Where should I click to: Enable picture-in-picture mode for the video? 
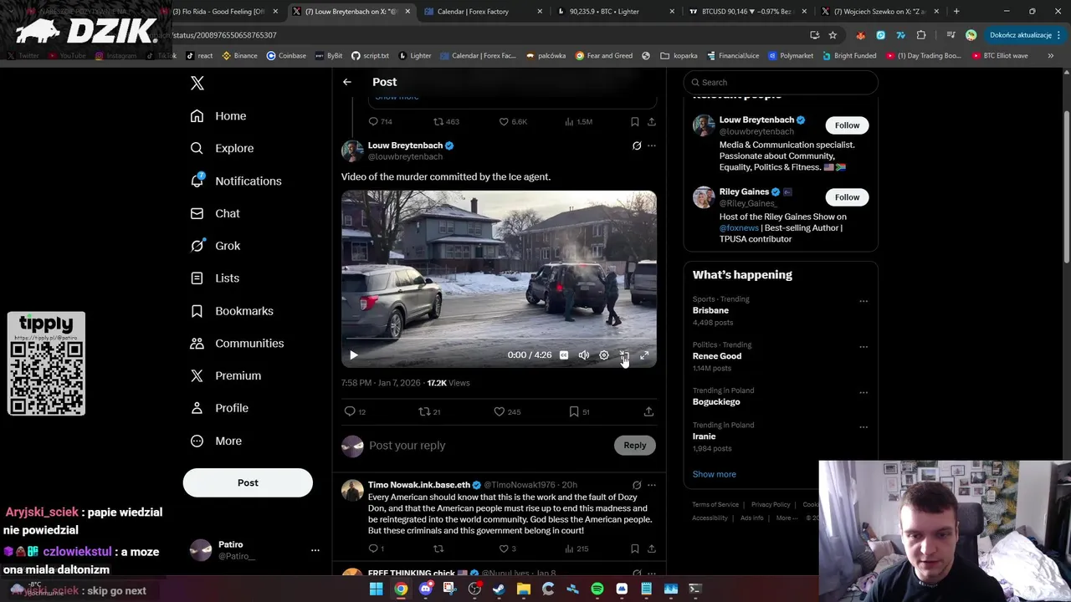point(624,355)
